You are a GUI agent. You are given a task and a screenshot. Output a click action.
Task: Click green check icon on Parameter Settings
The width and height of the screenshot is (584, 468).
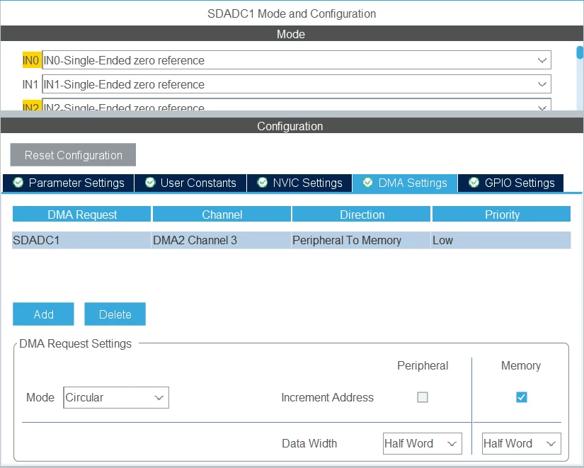[18, 183]
